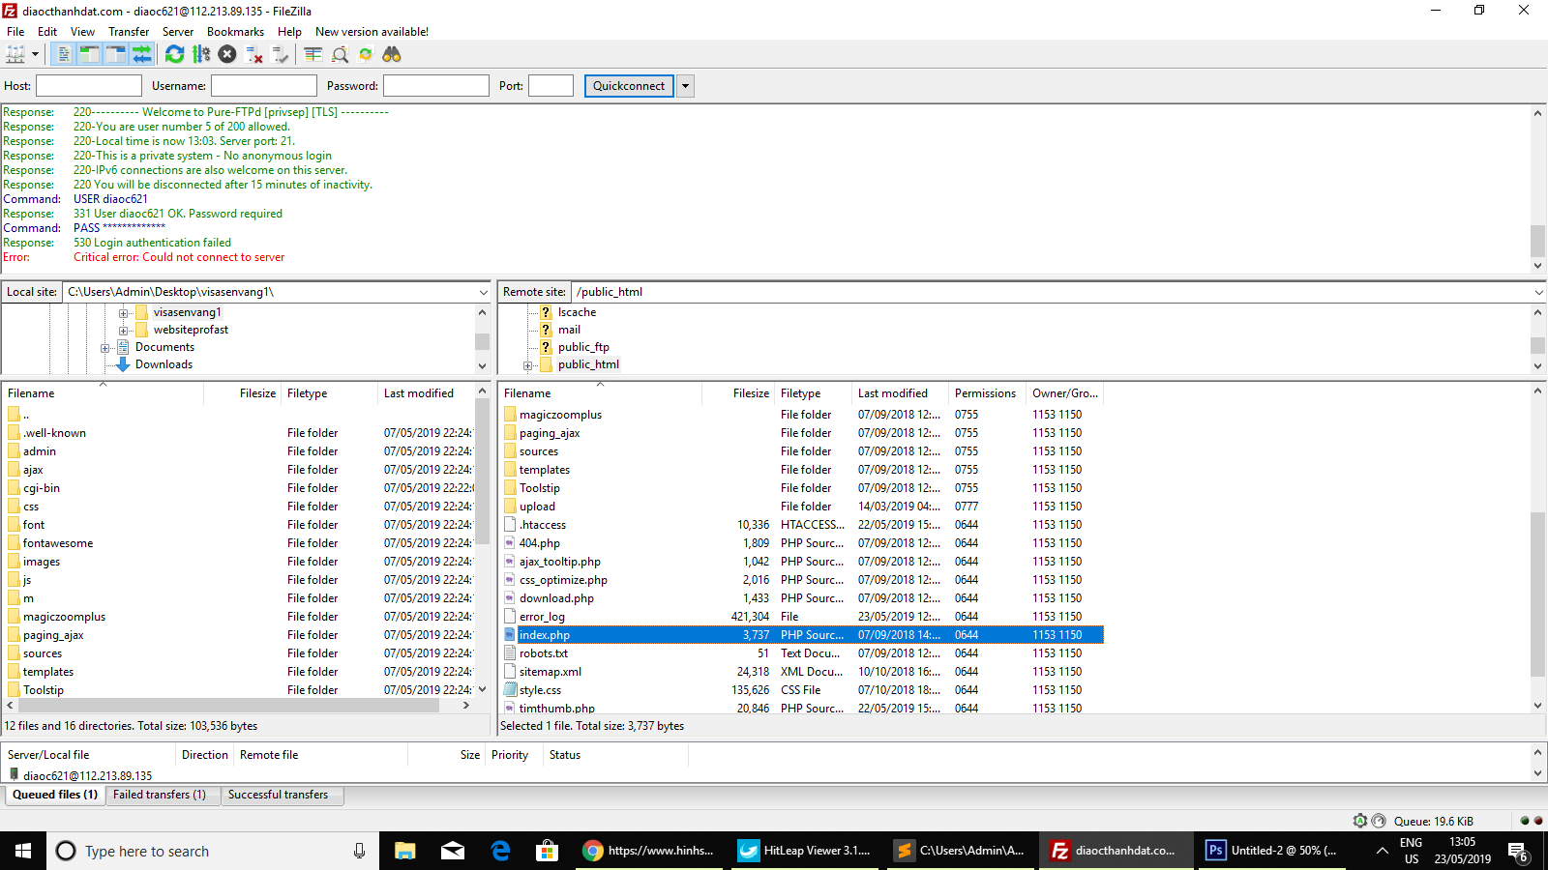
Task: Select queued server diaoc621@112.213.89.135 entry
Action: [87, 775]
